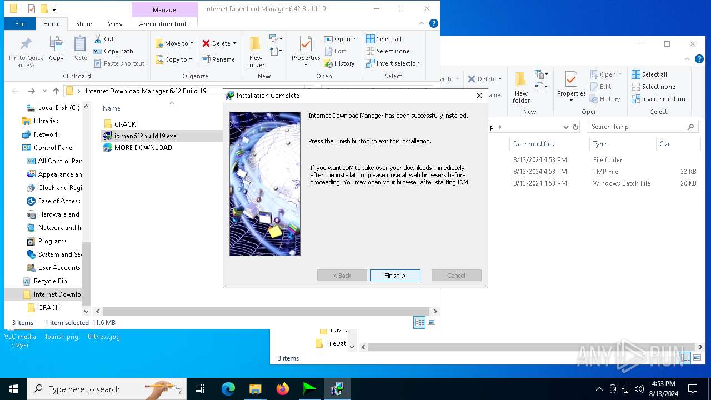Open Properties dropdown arrow in front Explorer
Screen dimensions: 711x400
pos(306,65)
